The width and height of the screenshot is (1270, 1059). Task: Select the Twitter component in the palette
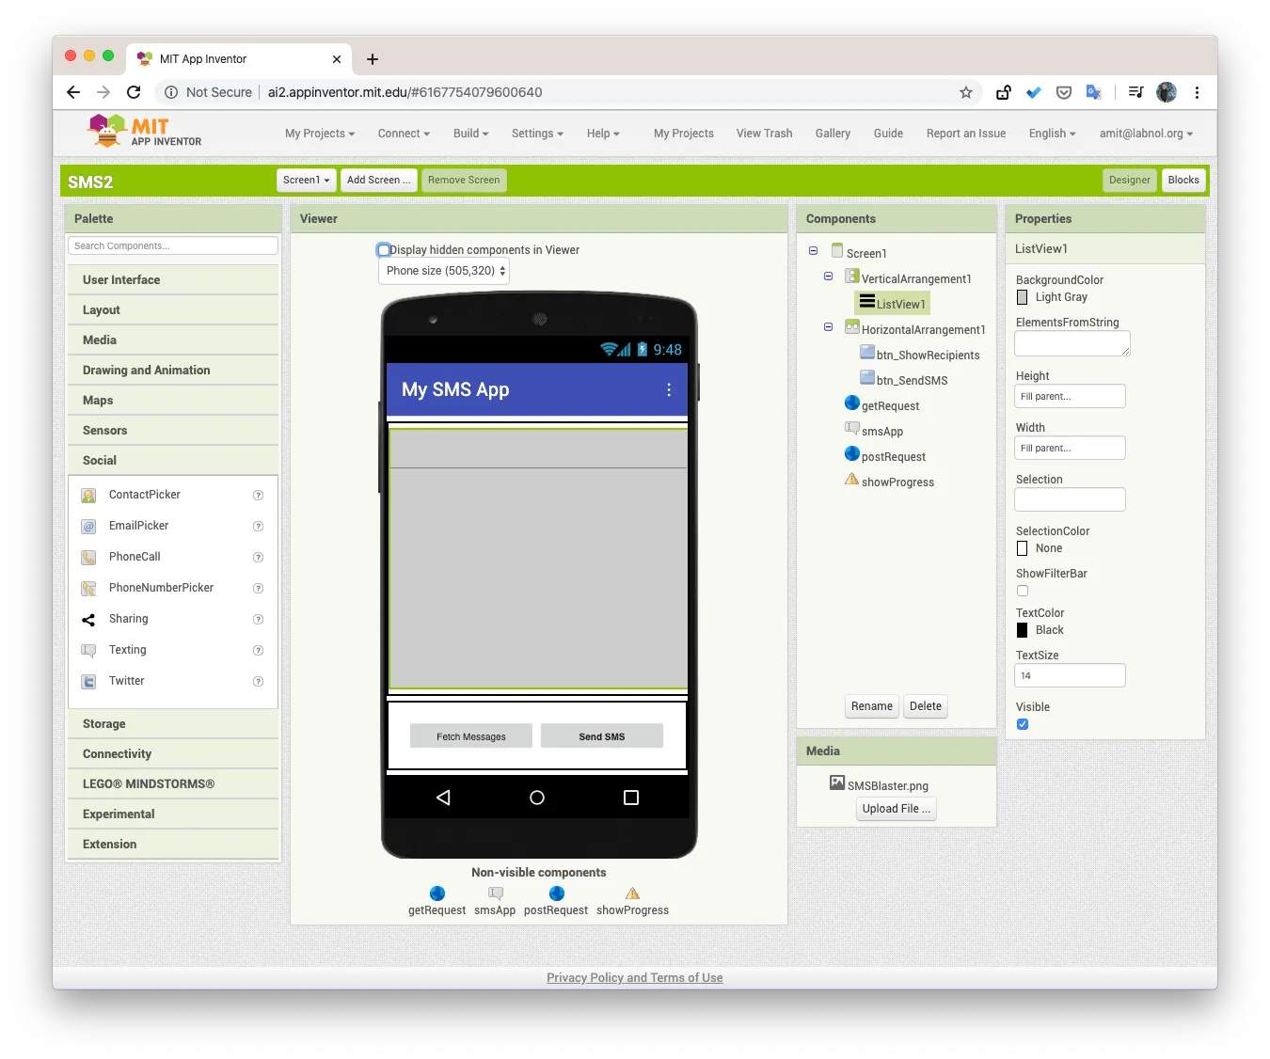pos(127,680)
